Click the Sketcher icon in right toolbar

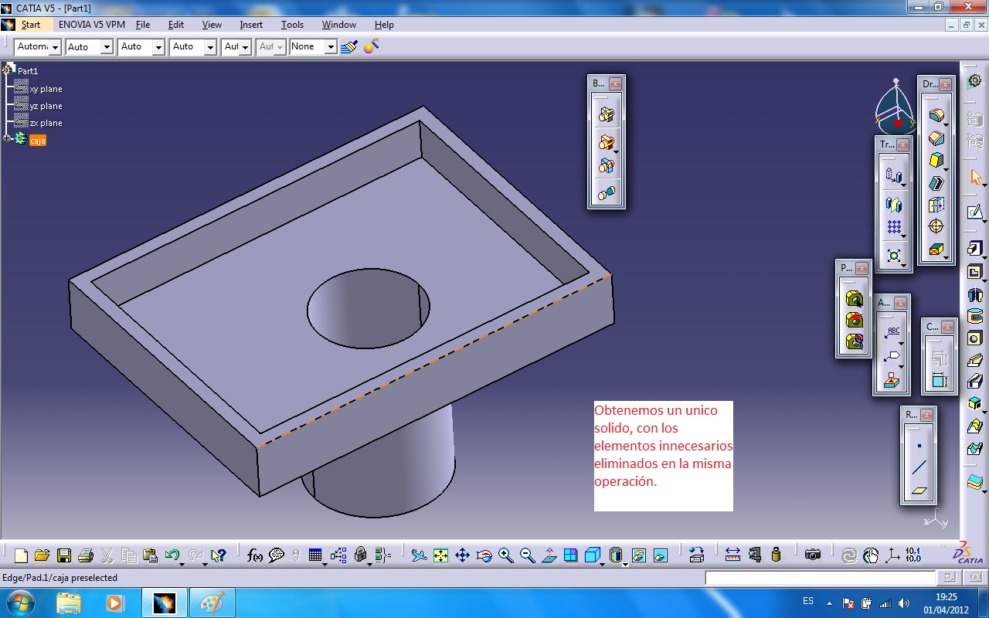[975, 211]
